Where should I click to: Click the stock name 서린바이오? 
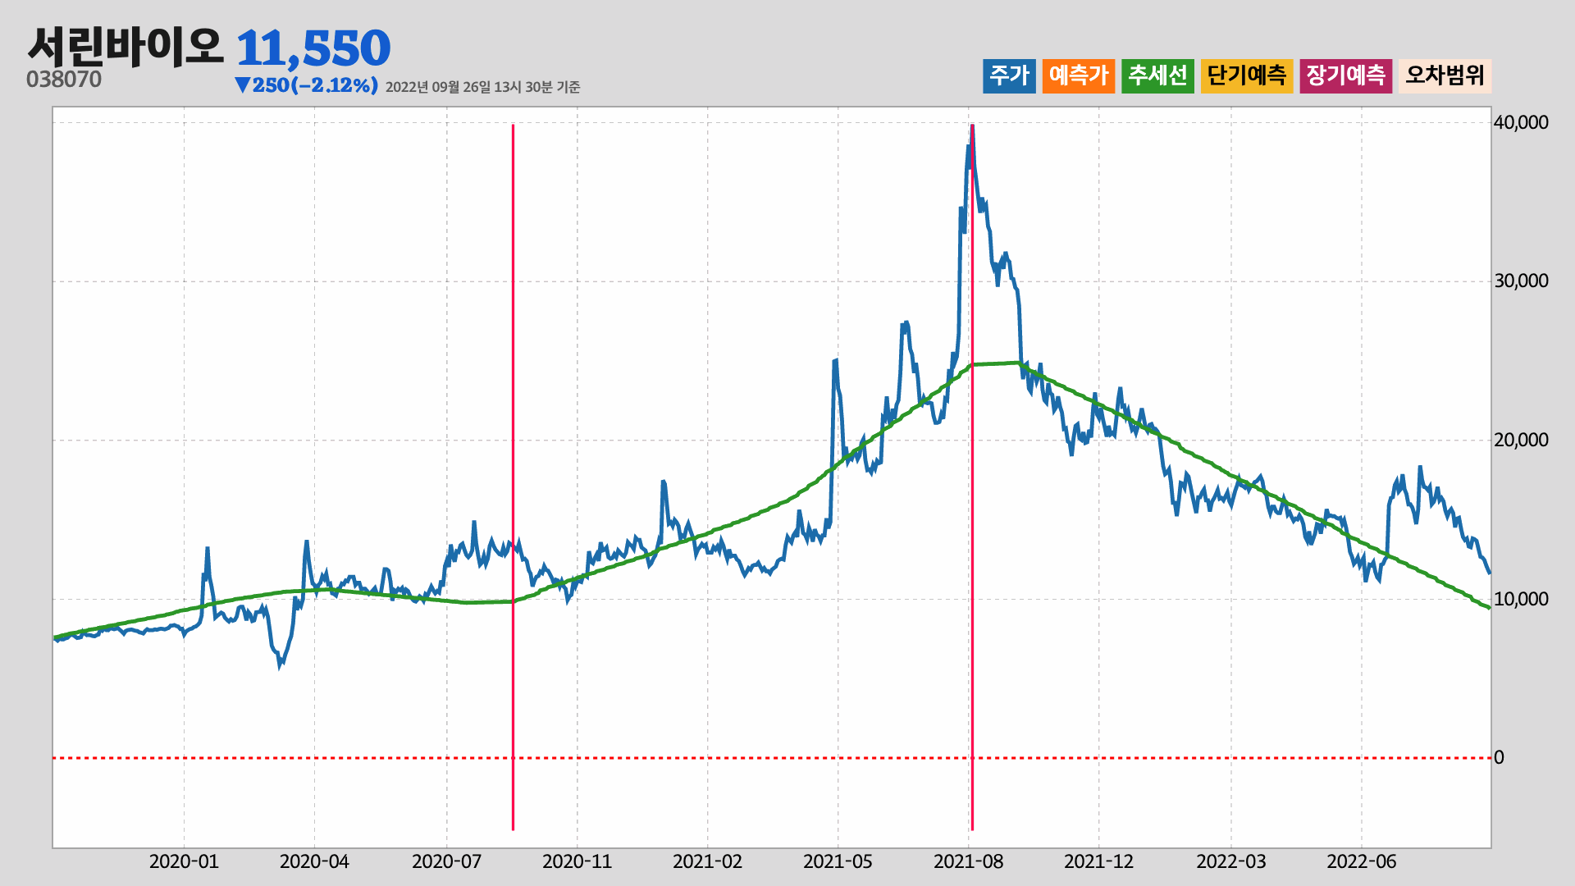pyautogui.click(x=125, y=46)
